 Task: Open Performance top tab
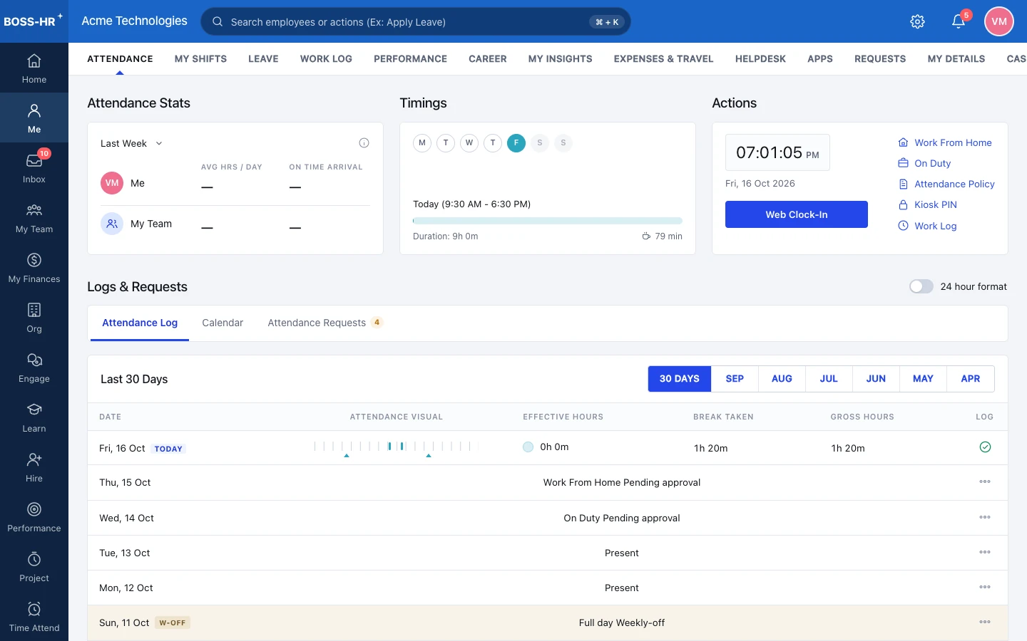410,58
